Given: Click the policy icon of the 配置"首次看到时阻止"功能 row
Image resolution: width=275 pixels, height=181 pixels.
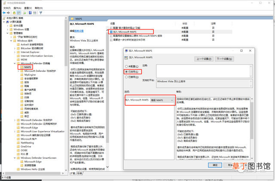Looking at the screenshot, I should coord(111,28).
